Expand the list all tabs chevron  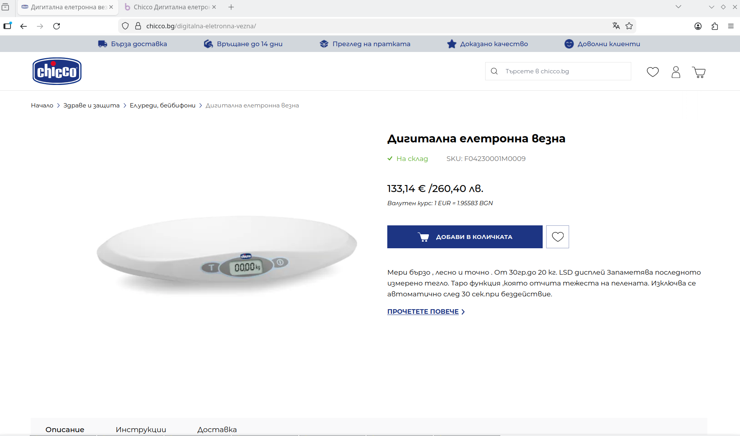click(x=678, y=7)
